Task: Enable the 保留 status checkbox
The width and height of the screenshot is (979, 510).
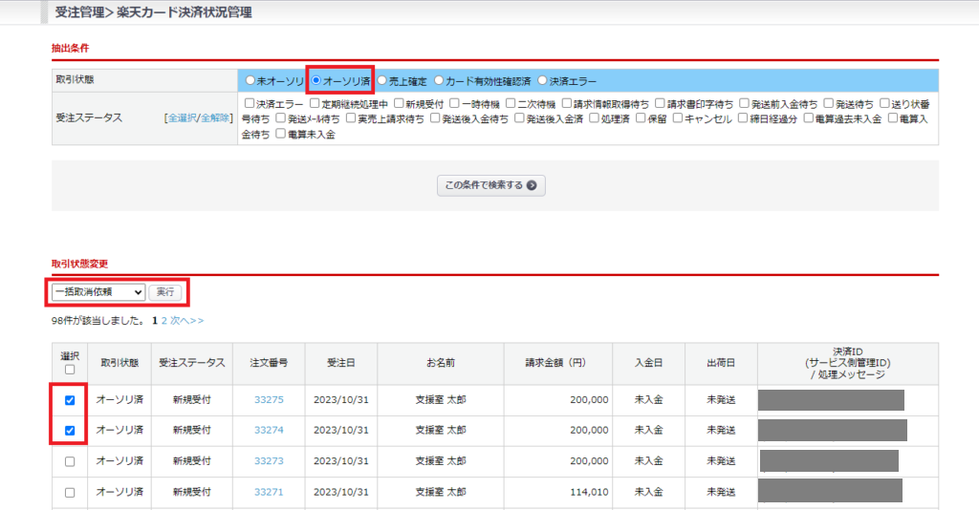Action: (639, 118)
